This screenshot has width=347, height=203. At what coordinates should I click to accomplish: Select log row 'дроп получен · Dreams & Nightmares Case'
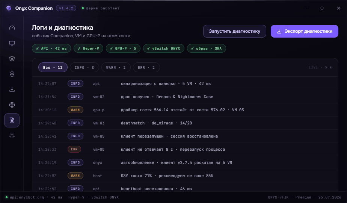pos(185,97)
